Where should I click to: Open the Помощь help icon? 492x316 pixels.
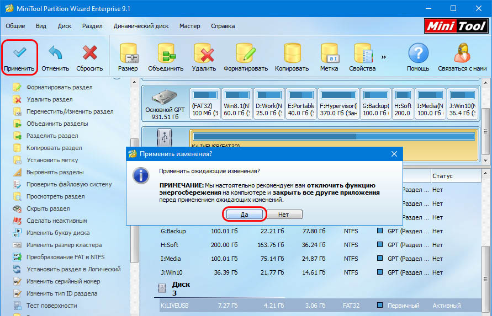pos(418,53)
